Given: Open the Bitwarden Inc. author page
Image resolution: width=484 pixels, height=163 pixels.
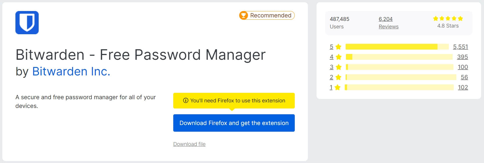Looking at the screenshot, I should click(x=71, y=71).
